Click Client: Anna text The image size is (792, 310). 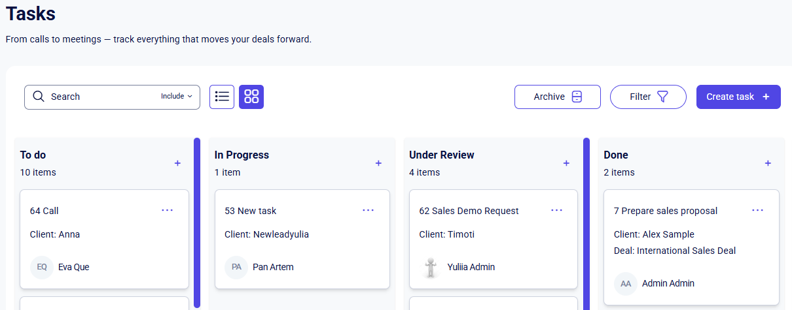(55, 234)
